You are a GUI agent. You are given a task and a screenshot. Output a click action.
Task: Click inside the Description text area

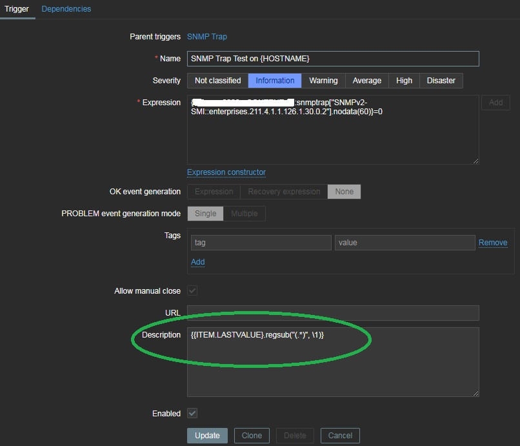pos(333,362)
